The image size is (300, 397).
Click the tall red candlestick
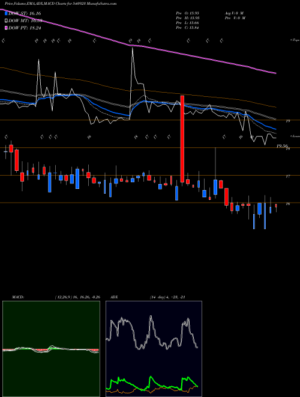(182, 139)
